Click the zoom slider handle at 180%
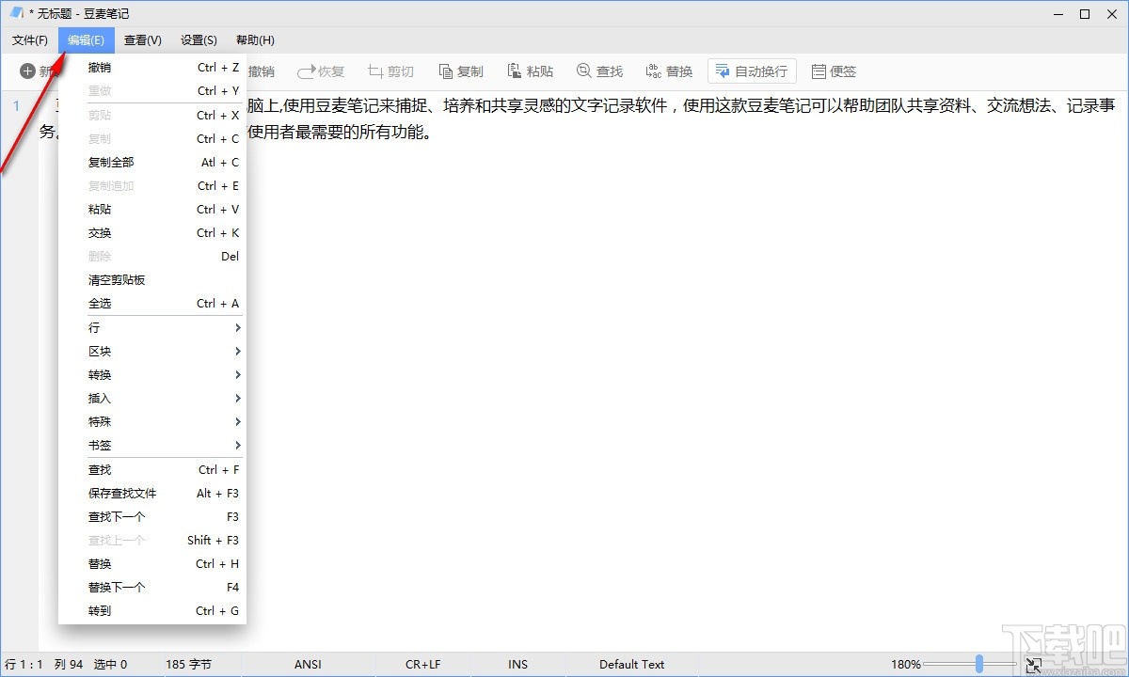 [980, 664]
